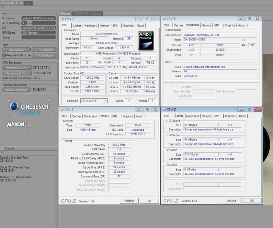
Task: Select the Pictures tab in Cinebench
Action: [66, 14]
